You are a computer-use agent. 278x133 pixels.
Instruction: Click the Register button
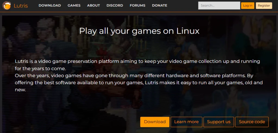[264, 5]
